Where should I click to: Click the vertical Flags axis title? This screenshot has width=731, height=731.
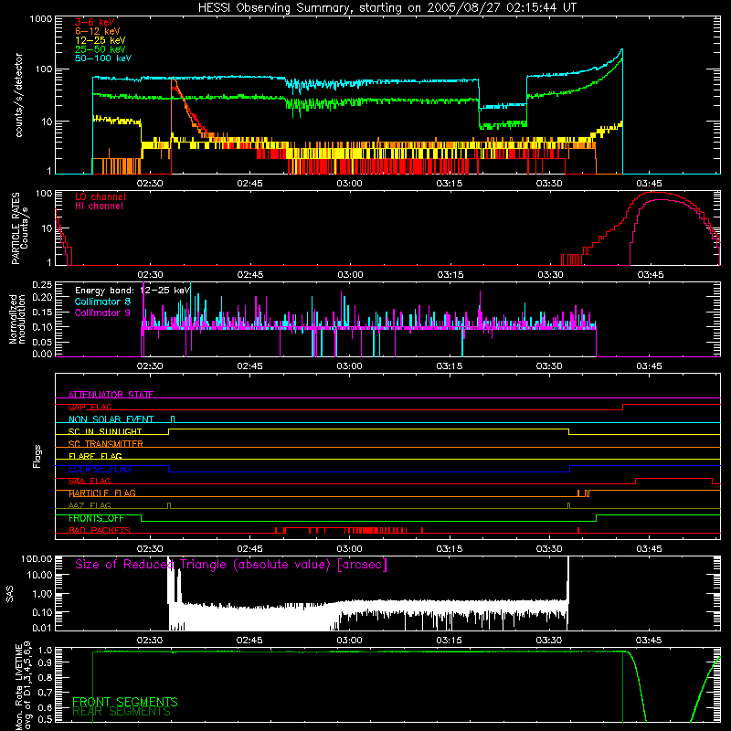(37, 456)
